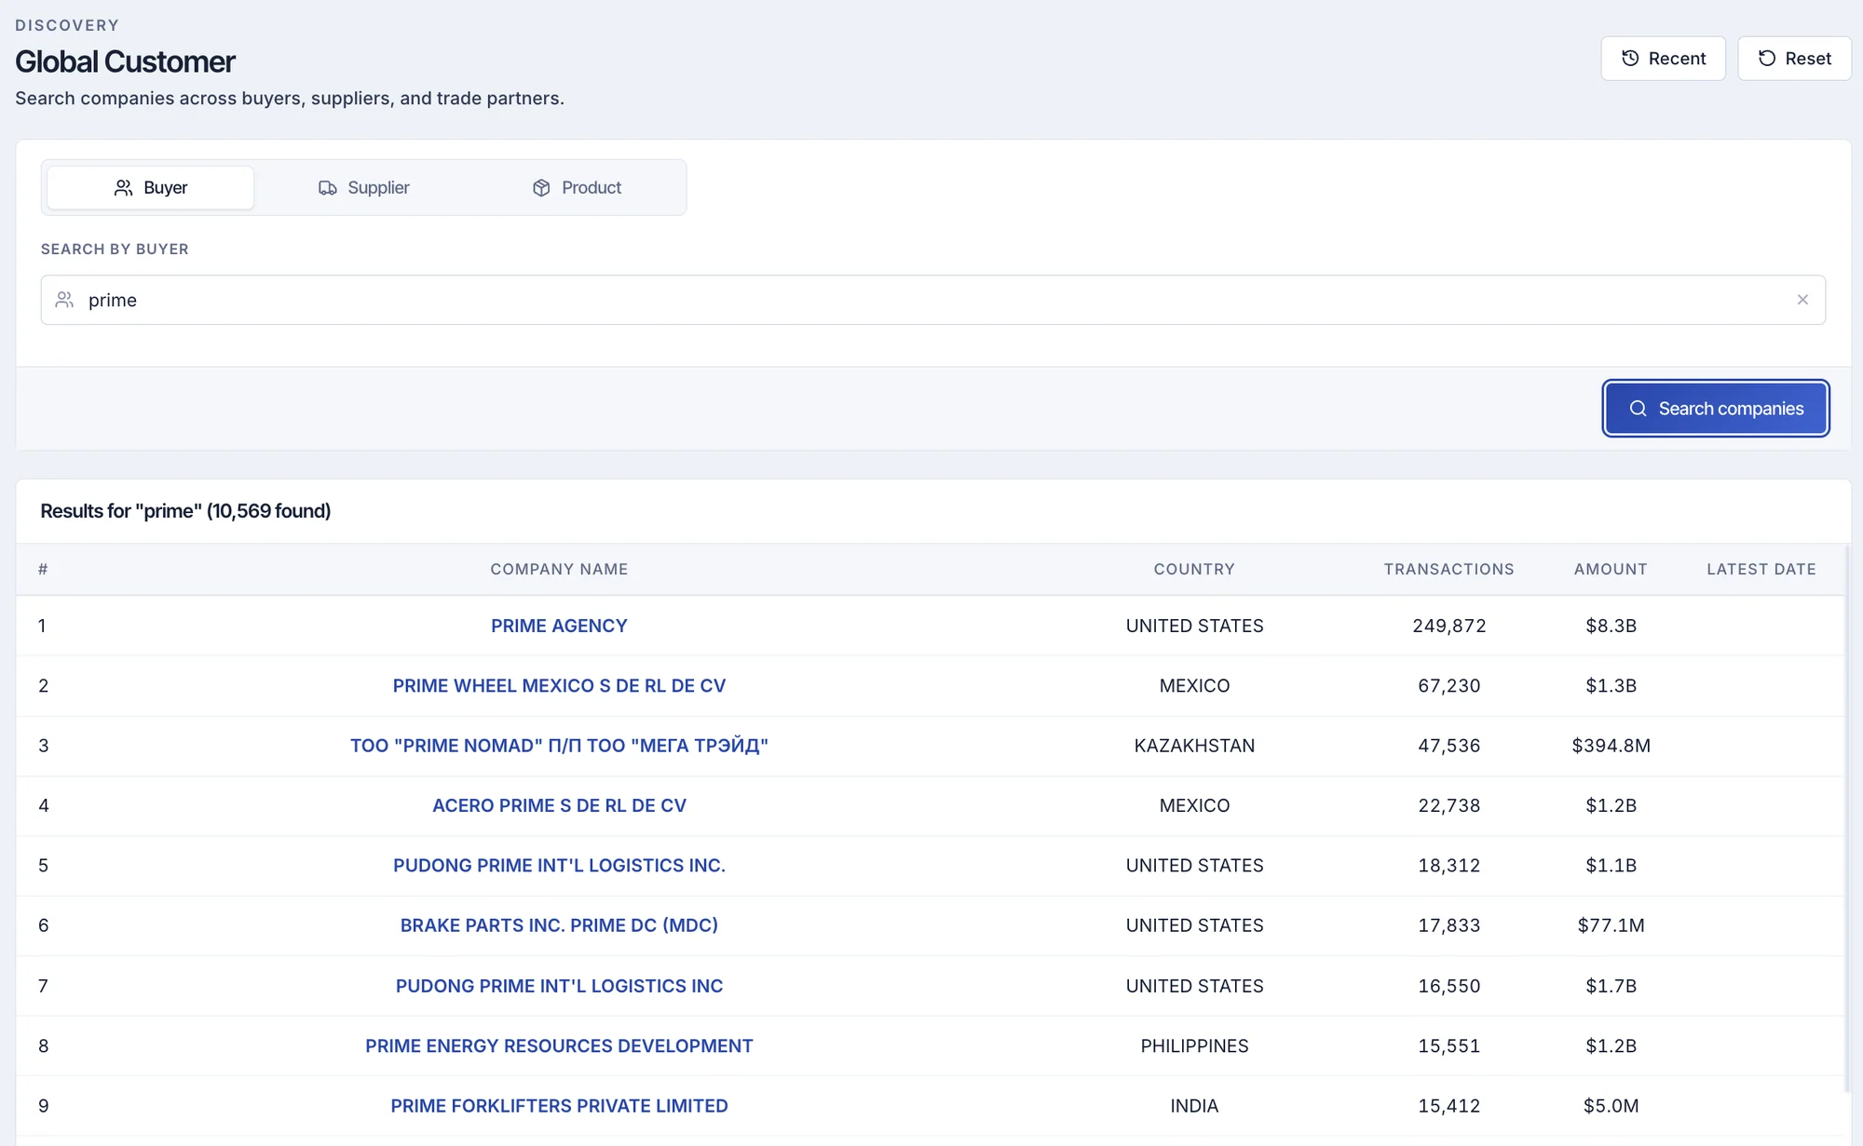The height and width of the screenshot is (1146, 1863).
Task: Click the people icon on Buyer tab
Action: tap(123, 188)
